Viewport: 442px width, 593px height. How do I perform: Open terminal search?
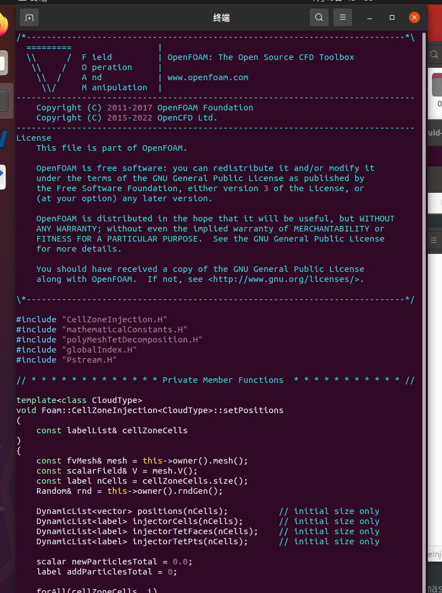click(x=319, y=17)
